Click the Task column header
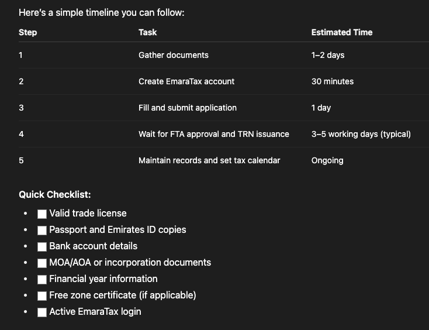 [x=147, y=32]
